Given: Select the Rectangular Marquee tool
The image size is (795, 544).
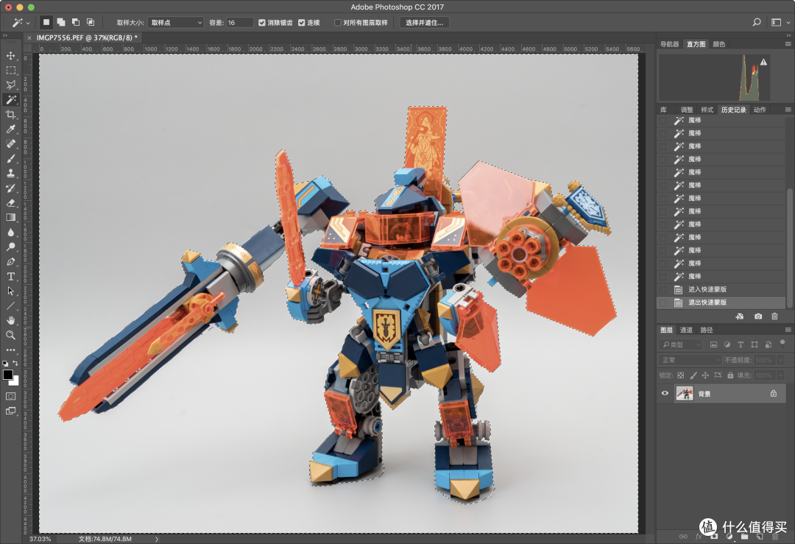Looking at the screenshot, I should coord(10,70).
